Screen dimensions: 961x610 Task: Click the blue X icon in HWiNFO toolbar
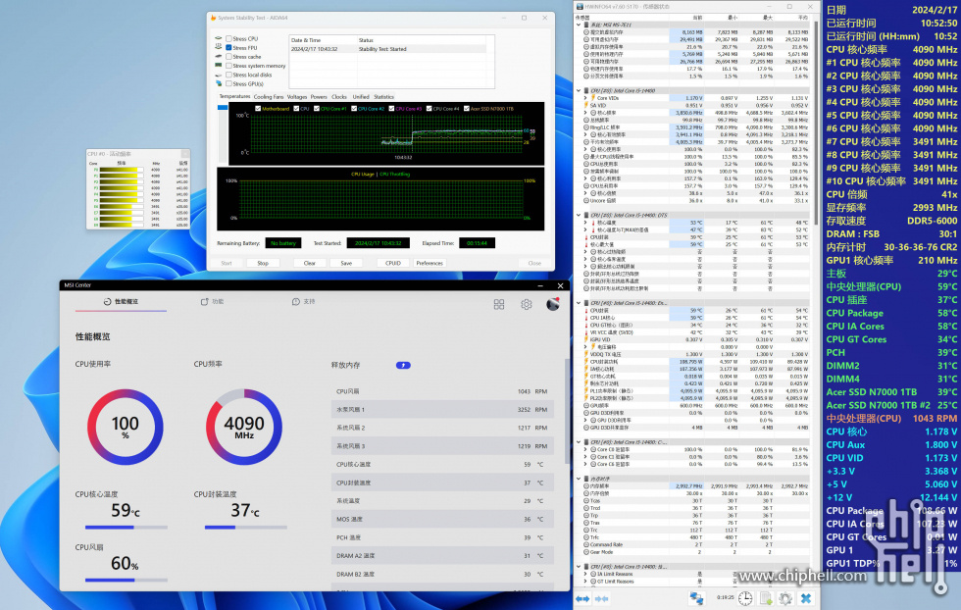(x=806, y=597)
